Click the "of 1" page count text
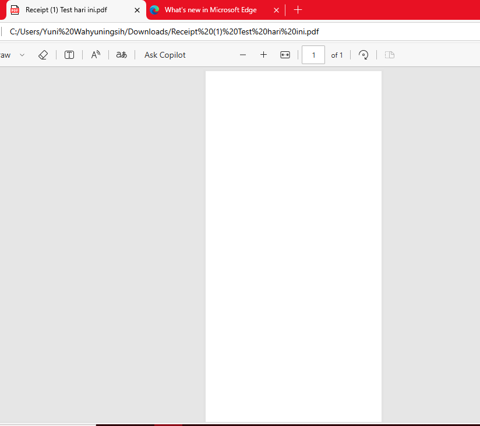480x426 pixels. coord(337,55)
